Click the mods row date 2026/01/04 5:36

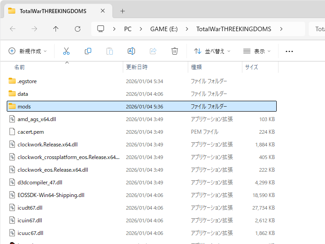pyautogui.click(x=144, y=107)
